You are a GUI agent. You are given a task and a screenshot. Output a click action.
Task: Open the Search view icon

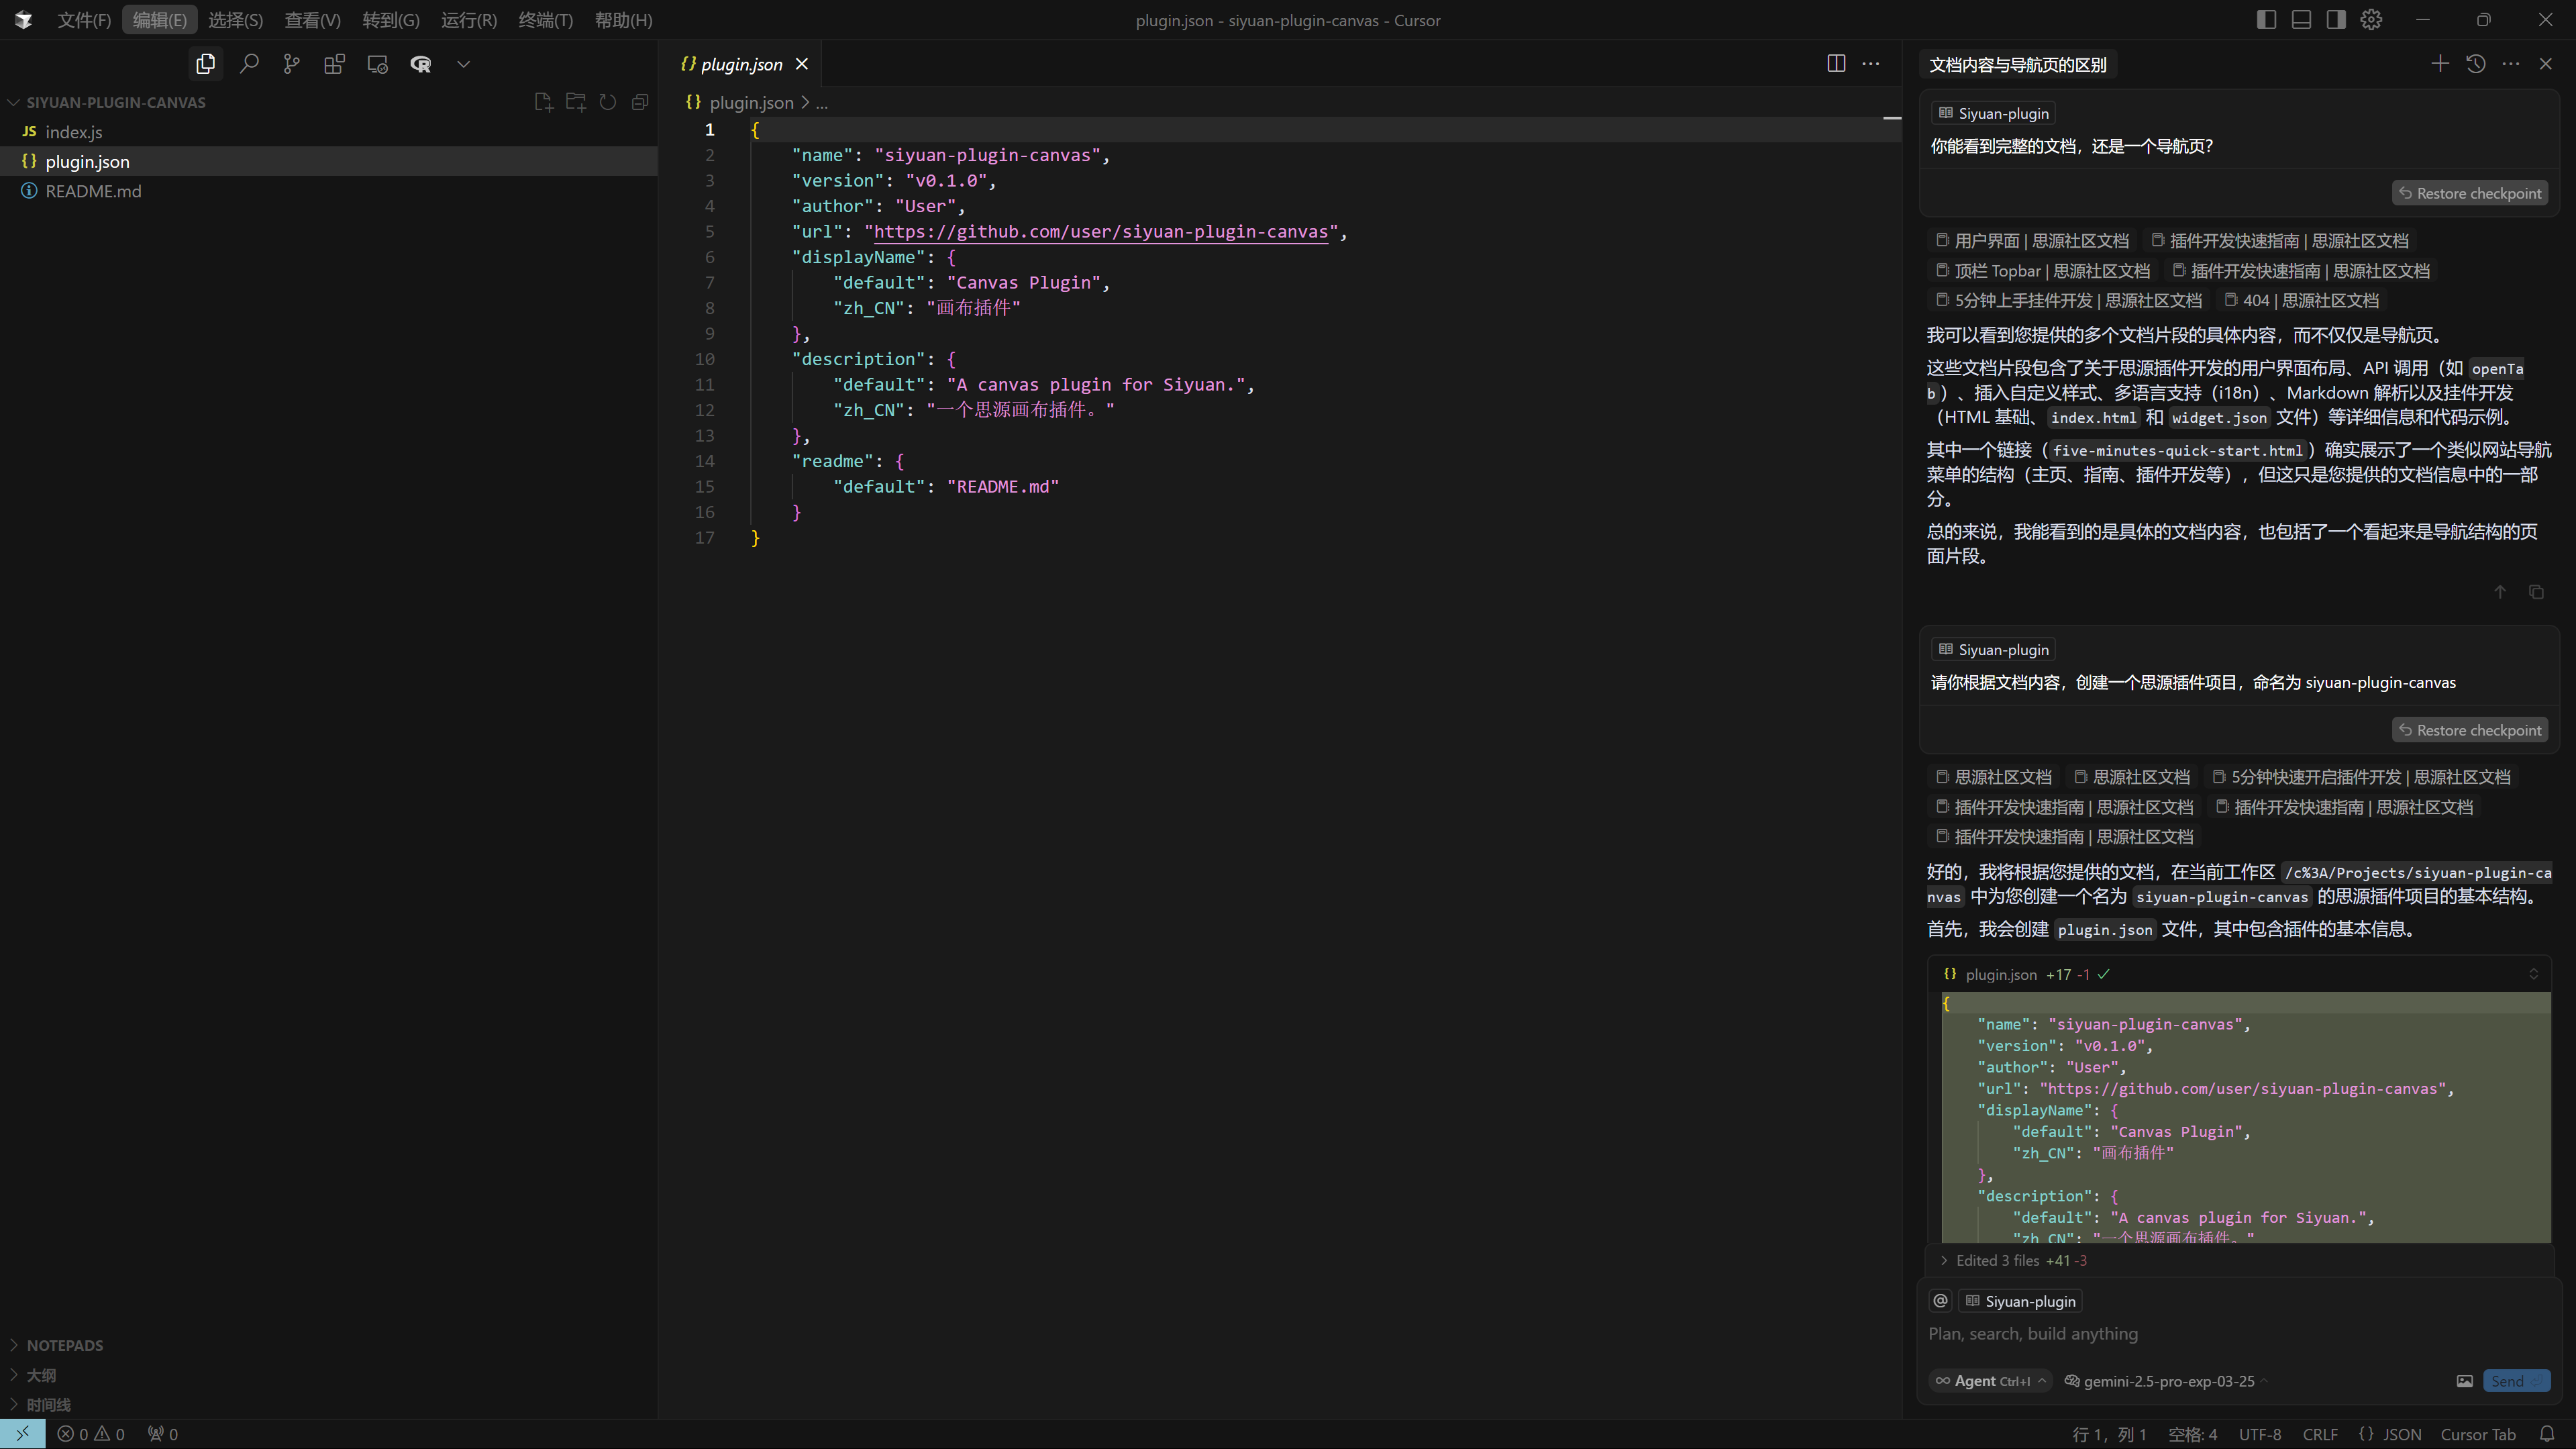pyautogui.click(x=249, y=64)
